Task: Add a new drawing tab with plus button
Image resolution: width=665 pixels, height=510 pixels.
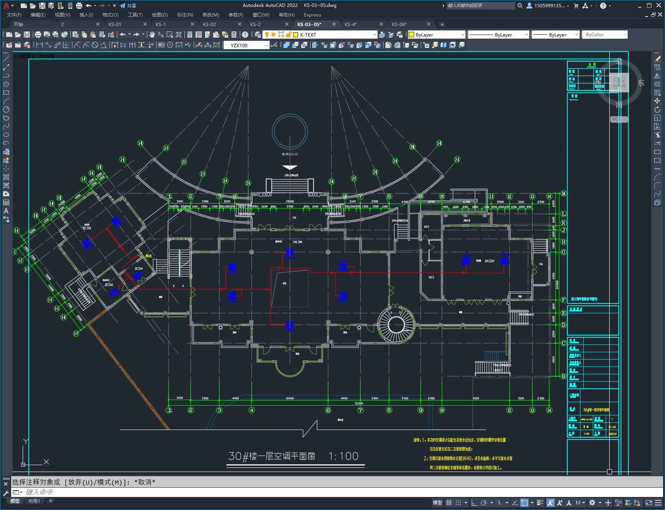Action: coord(442,24)
